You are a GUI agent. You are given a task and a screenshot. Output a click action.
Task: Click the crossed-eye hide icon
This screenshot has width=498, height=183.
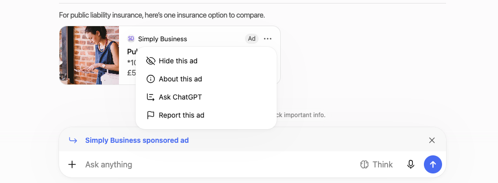pyautogui.click(x=151, y=61)
